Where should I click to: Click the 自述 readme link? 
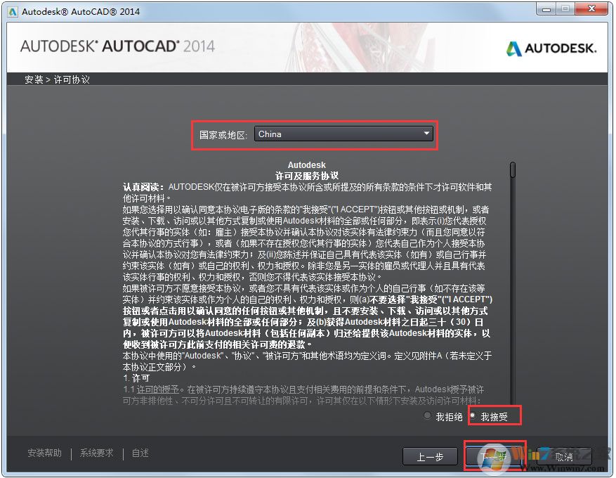click(139, 453)
